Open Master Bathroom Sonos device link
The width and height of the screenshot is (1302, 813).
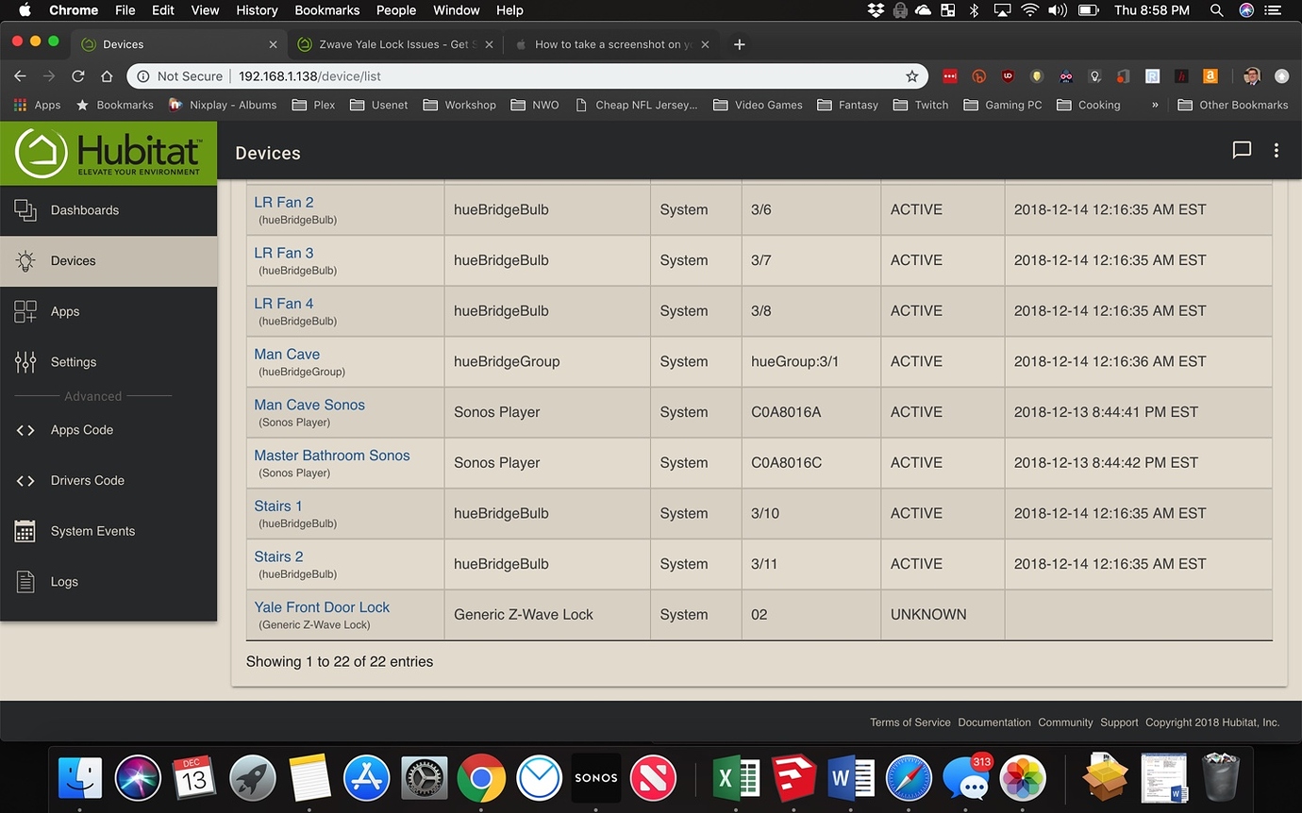pyautogui.click(x=331, y=456)
